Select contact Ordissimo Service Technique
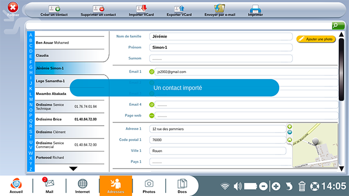Image resolution: width=349 pixels, height=196 pixels. [70, 106]
